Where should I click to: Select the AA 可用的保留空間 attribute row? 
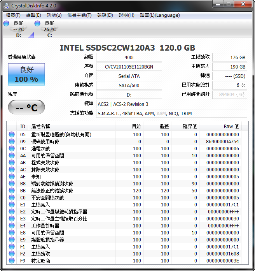pos(117,156)
